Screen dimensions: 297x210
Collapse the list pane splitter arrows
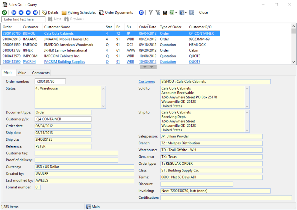tap(148, 67)
